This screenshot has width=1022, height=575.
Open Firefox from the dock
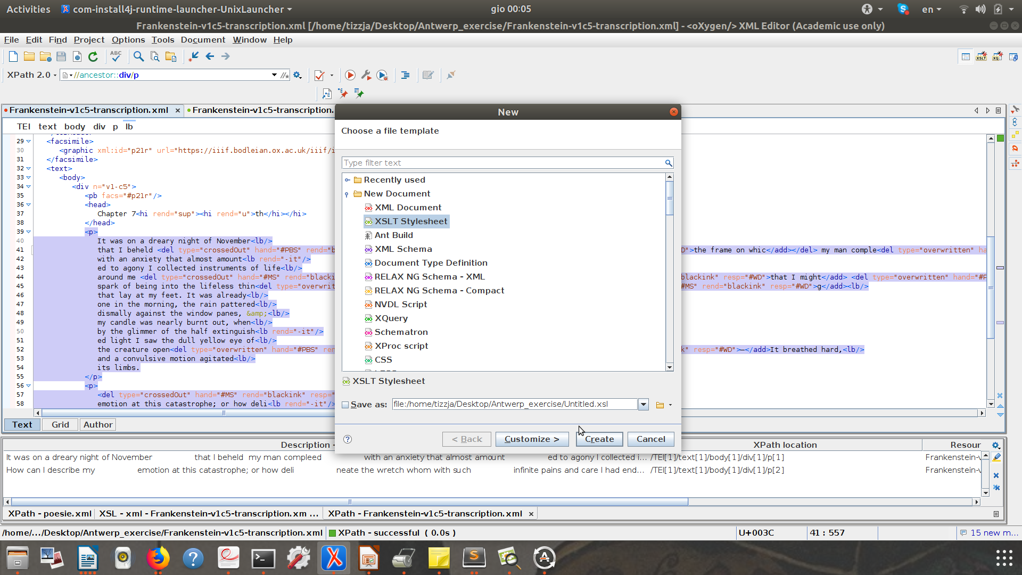[158, 558]
